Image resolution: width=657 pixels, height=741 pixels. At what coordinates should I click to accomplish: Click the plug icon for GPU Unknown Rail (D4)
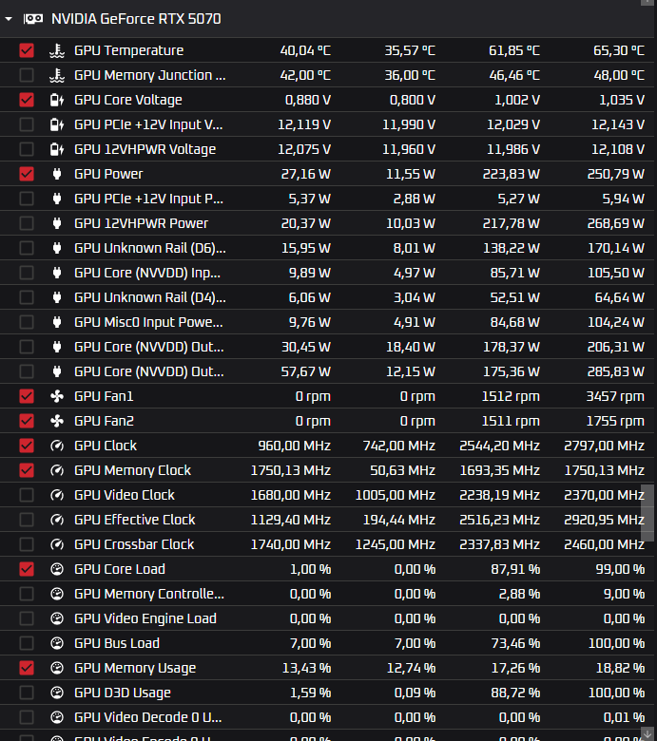point(57,297)
